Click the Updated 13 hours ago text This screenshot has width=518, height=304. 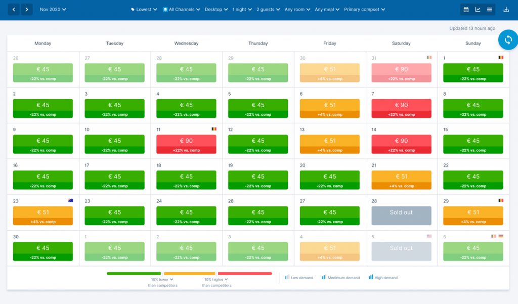click(473, 28)
